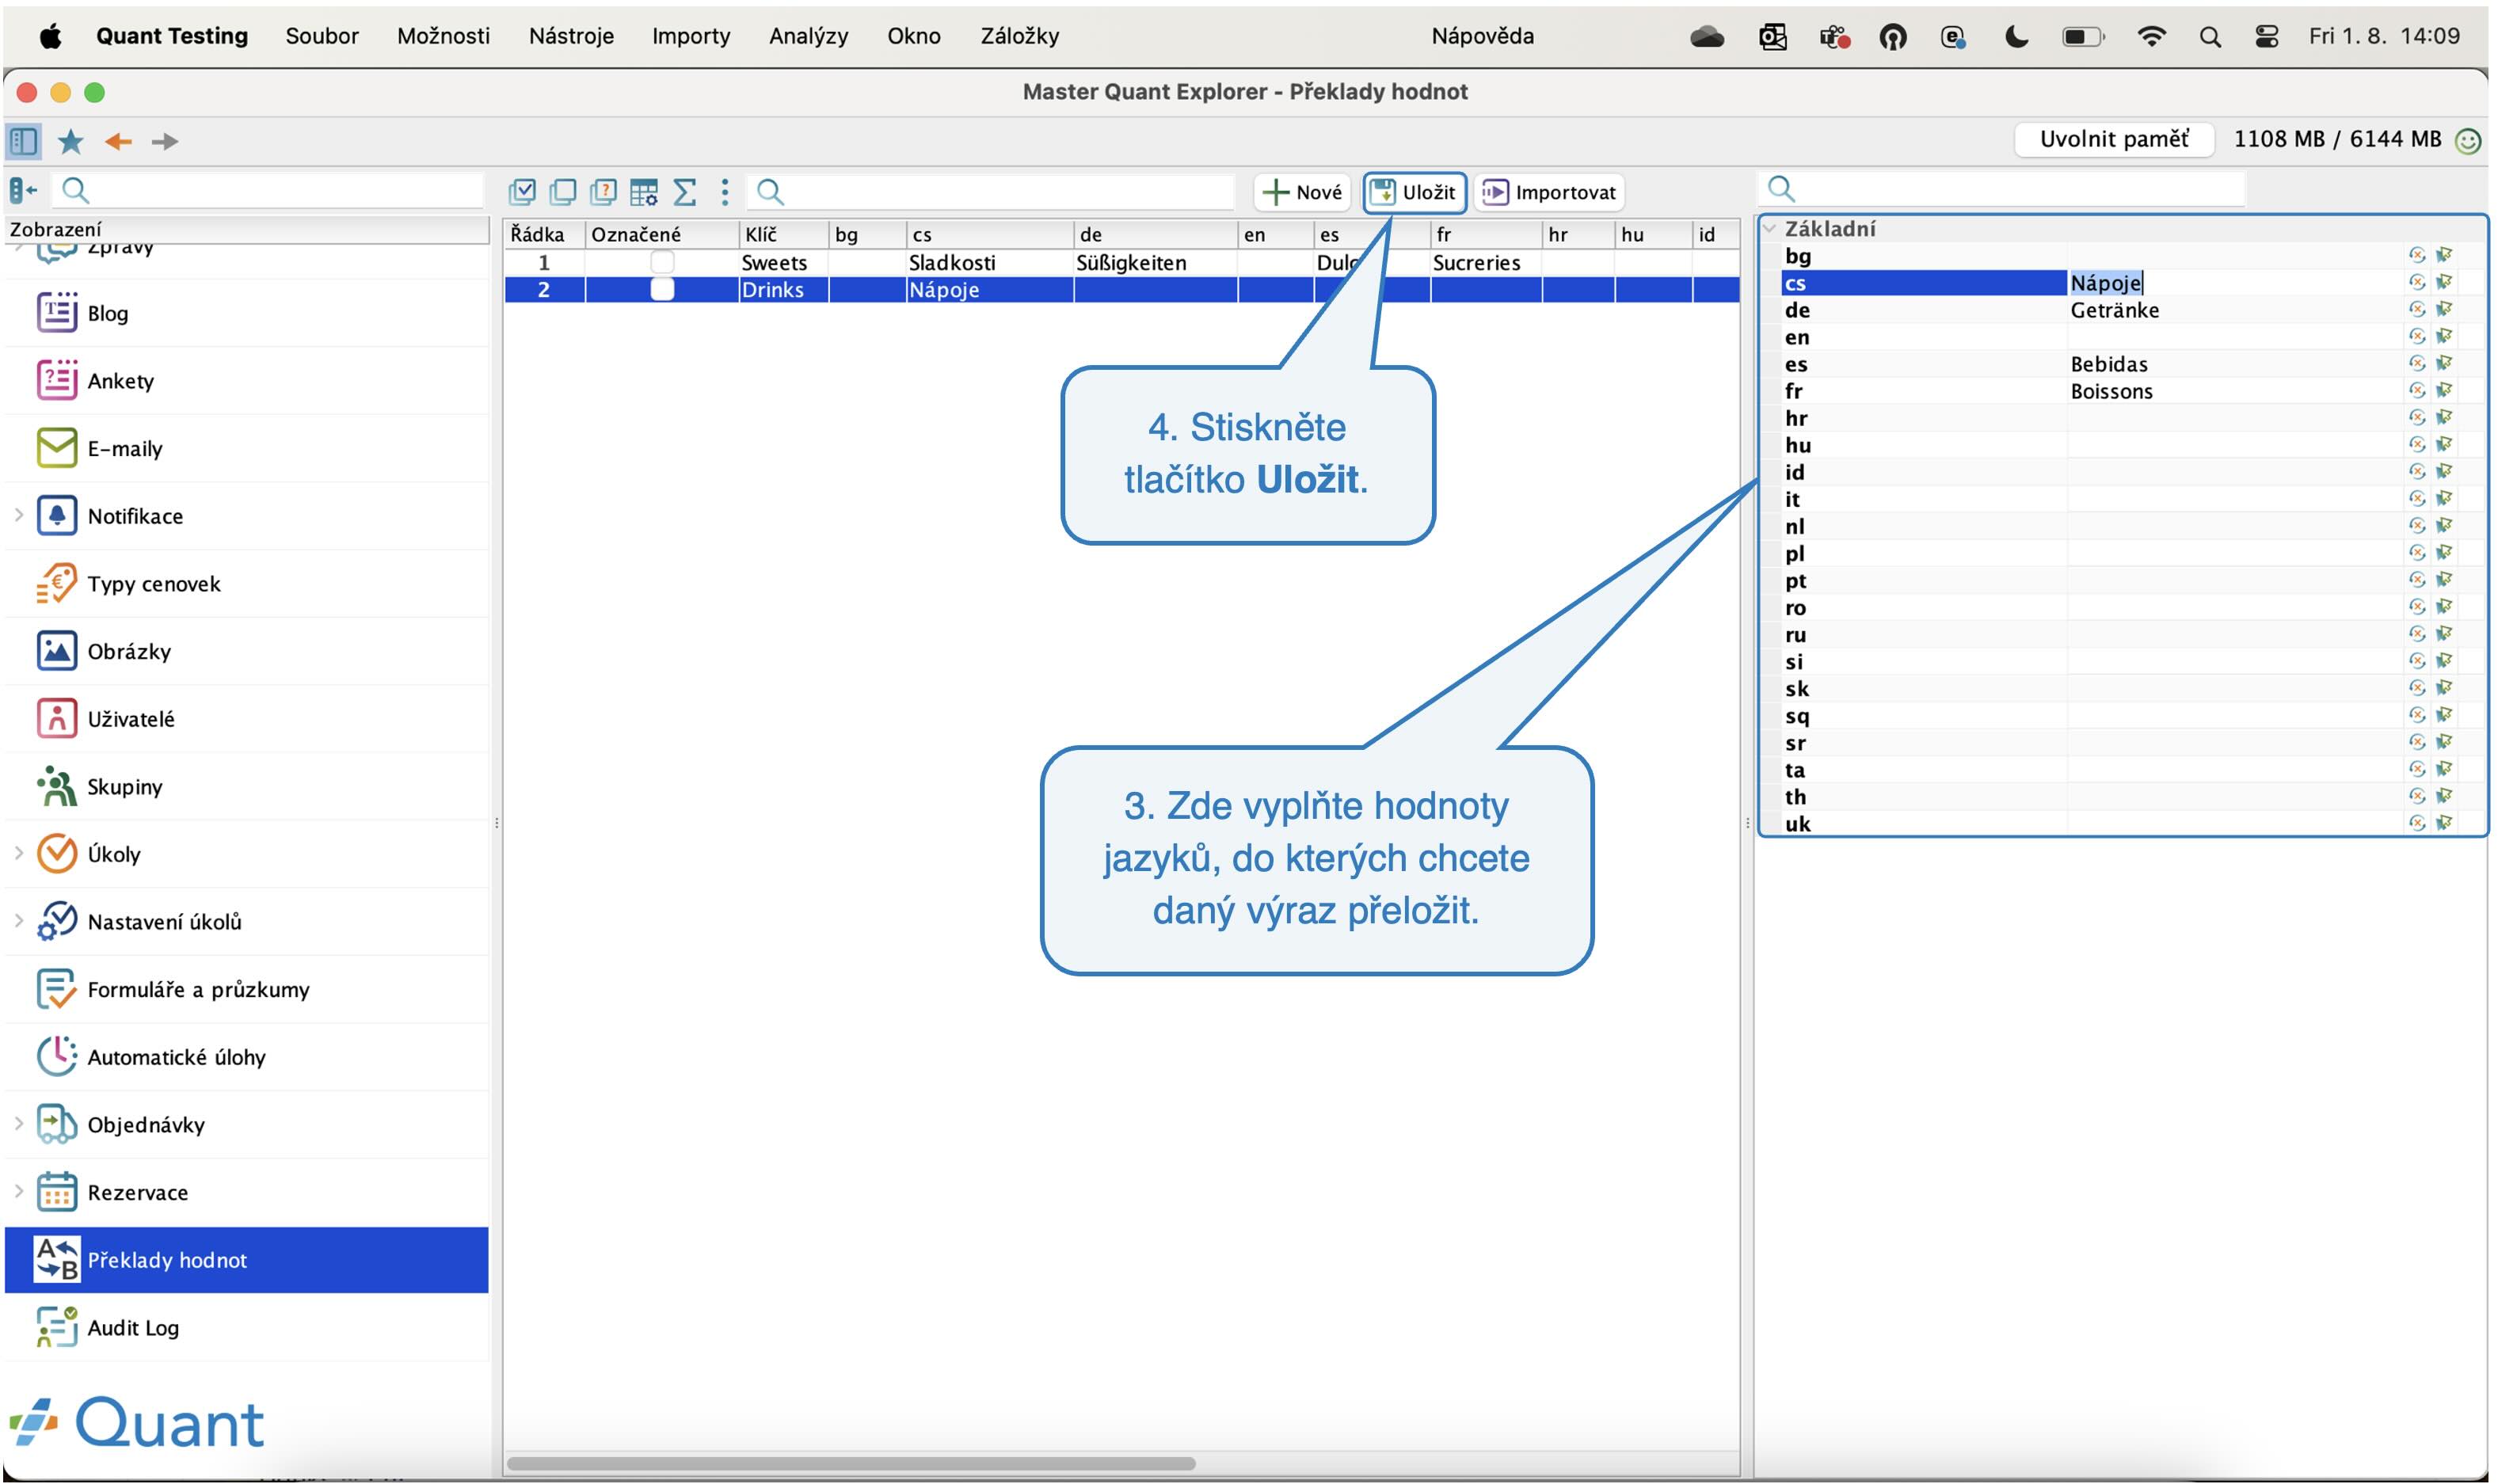The image size is (2498, 1484).
Task: Open the table column settings icon
Action: tap(644, 191)
